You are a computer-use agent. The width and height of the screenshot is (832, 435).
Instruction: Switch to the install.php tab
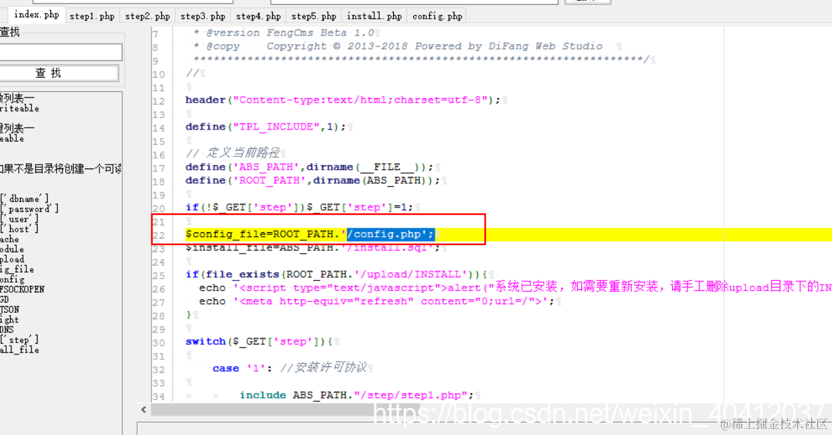pyautogui.click(x=374, y=16)
